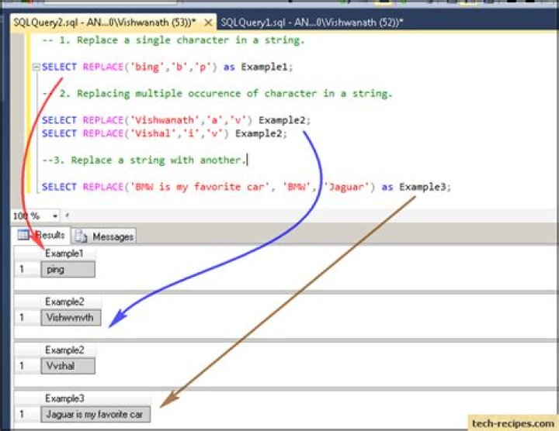559x431 pixels.
Task: Collapse the SELECT REPLACE code block
Action: [x=36, y=67]
